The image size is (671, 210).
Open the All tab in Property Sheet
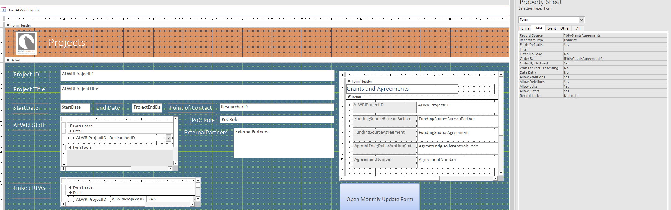(578, 28)
